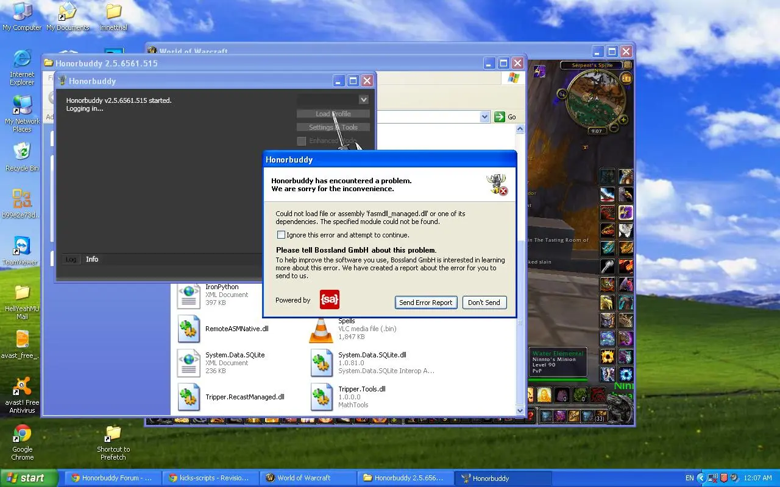Switch to World of Warcraft taskbar item
780x487 pixels.
(308, 478)
